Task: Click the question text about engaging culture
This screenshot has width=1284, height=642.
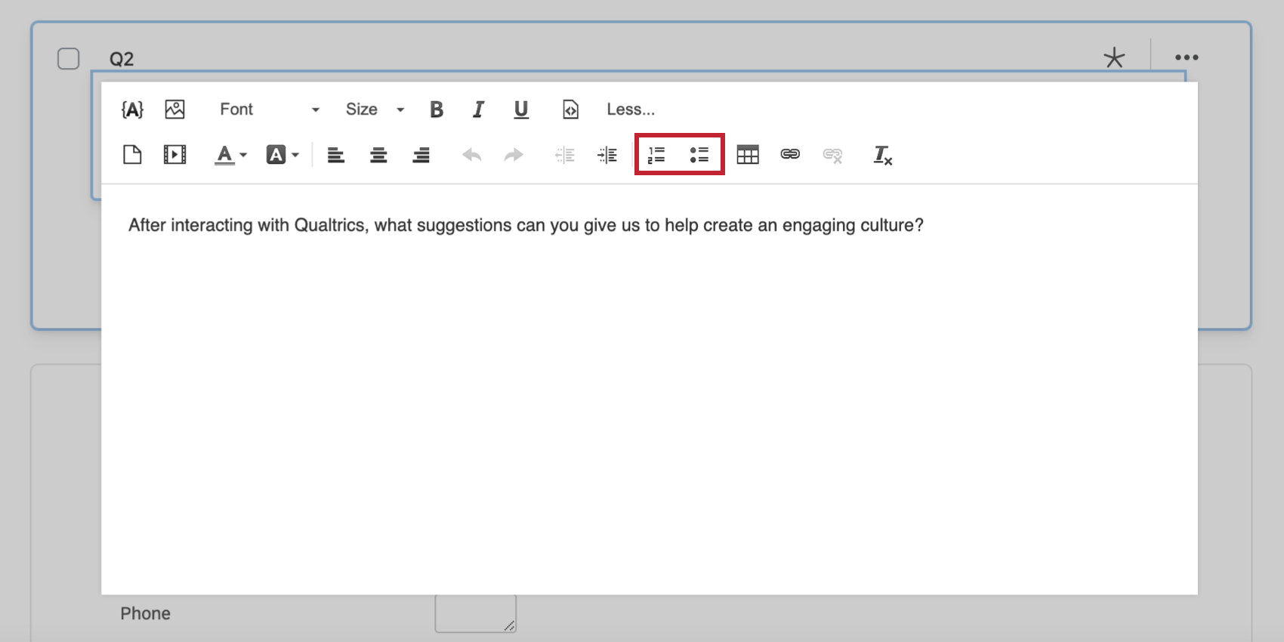Action: pyautogui.click(x=526, y=225)
